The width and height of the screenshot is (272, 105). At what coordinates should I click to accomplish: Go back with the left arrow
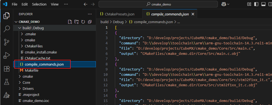tap(85, 4)
